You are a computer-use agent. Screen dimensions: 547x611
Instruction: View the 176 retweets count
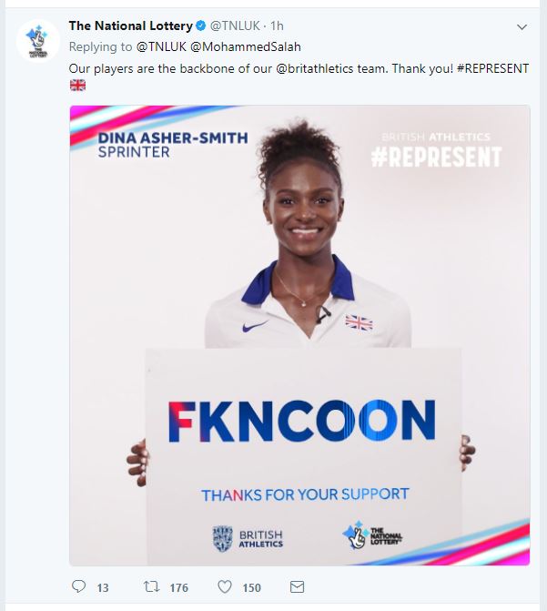pos(178,587)
